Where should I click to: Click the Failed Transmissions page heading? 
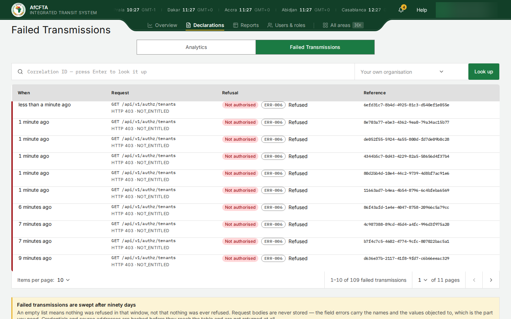(x=61, y=30)
